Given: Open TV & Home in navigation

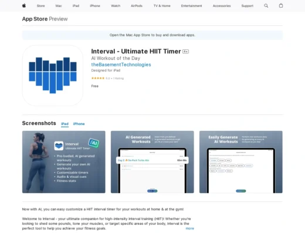Looking at the screenshot, I should (x=162, y=6).
